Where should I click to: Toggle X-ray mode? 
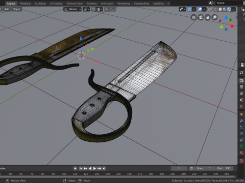click(210, 9)
